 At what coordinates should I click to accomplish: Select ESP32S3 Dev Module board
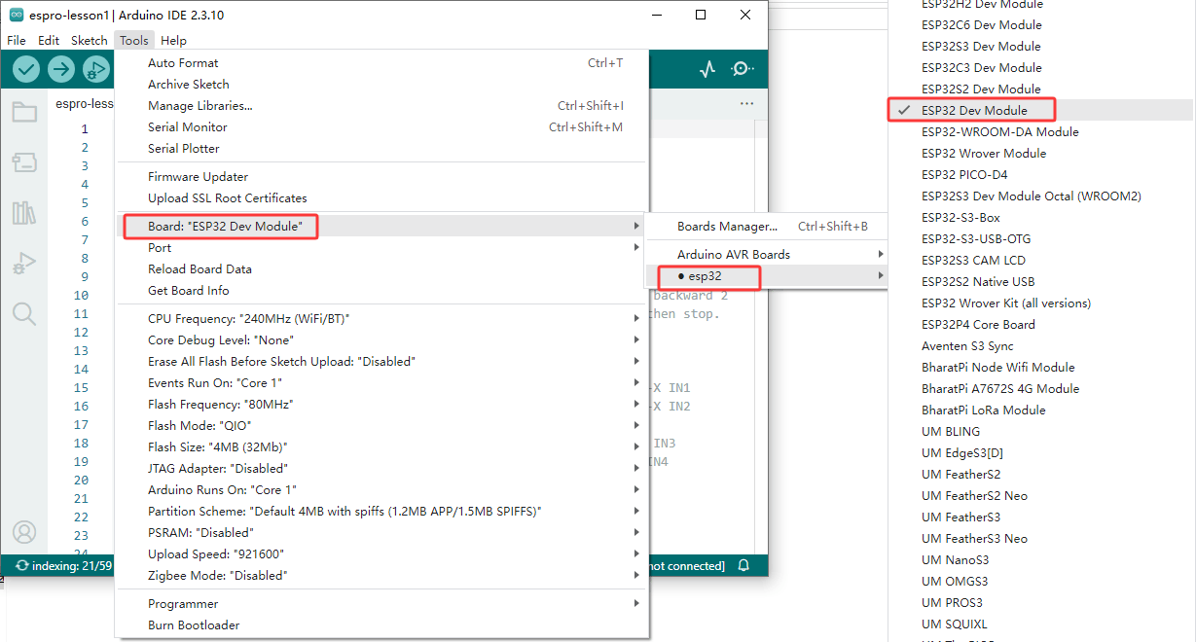click(x=1042, y=47)
